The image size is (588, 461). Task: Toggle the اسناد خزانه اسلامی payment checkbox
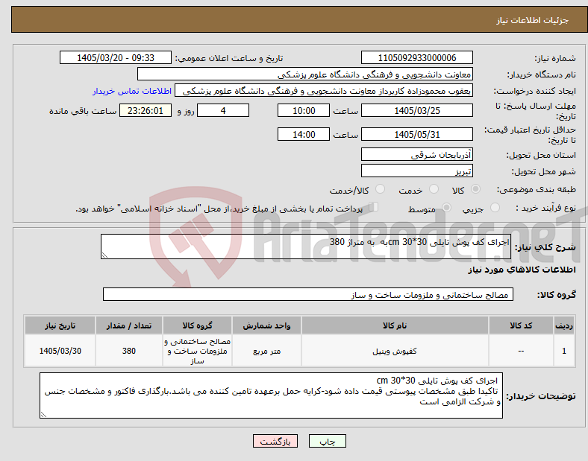374,206
